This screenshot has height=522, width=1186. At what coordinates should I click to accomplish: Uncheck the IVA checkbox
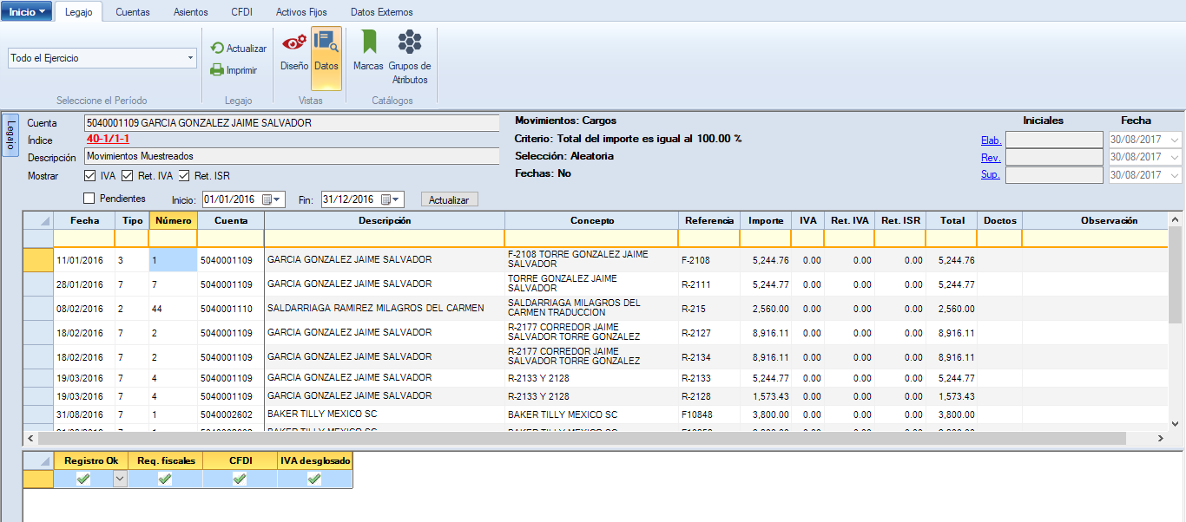[x=90, y=176]
